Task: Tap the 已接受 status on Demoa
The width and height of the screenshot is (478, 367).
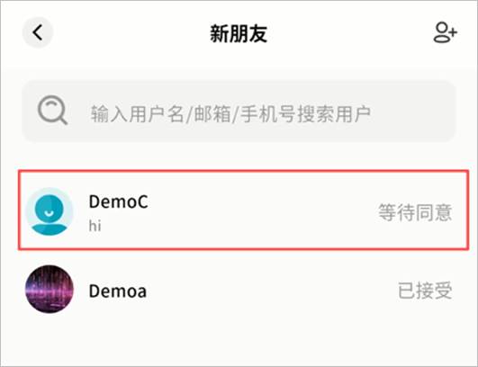Action: 425,291
